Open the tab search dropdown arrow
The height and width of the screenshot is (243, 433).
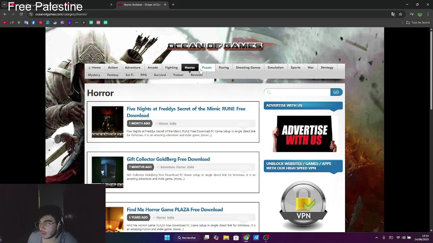pos(4,5)
